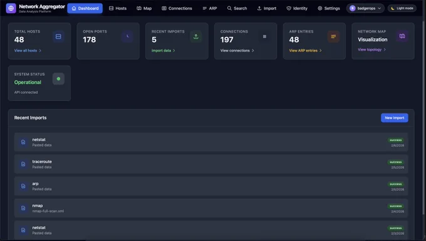Click the success badge on nmap row

click(395, 206)
